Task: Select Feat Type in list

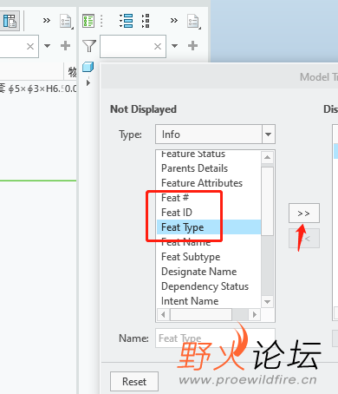Action: (209, 227)
